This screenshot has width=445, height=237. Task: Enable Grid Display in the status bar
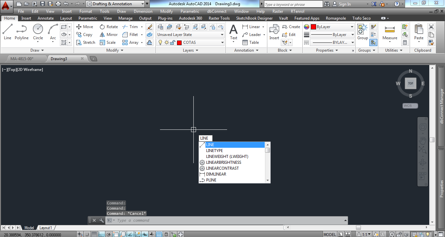point(94,234)
